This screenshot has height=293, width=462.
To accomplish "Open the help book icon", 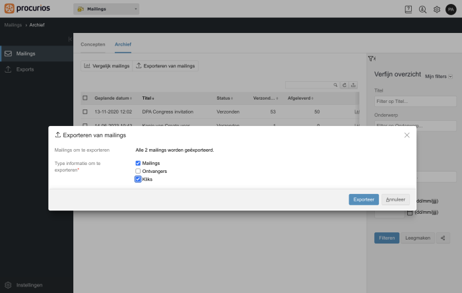I will coord(408,9).
